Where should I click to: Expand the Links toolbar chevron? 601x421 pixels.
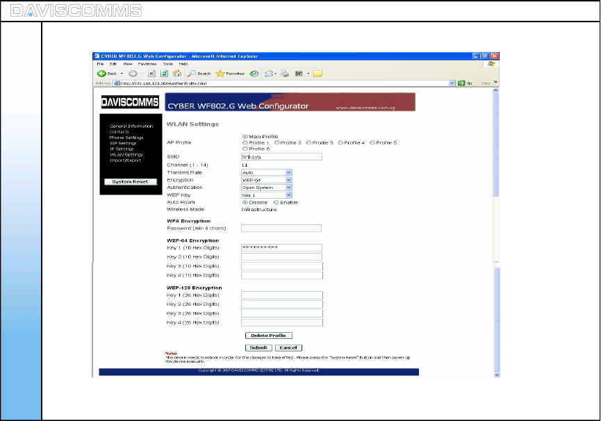[495, 83]
